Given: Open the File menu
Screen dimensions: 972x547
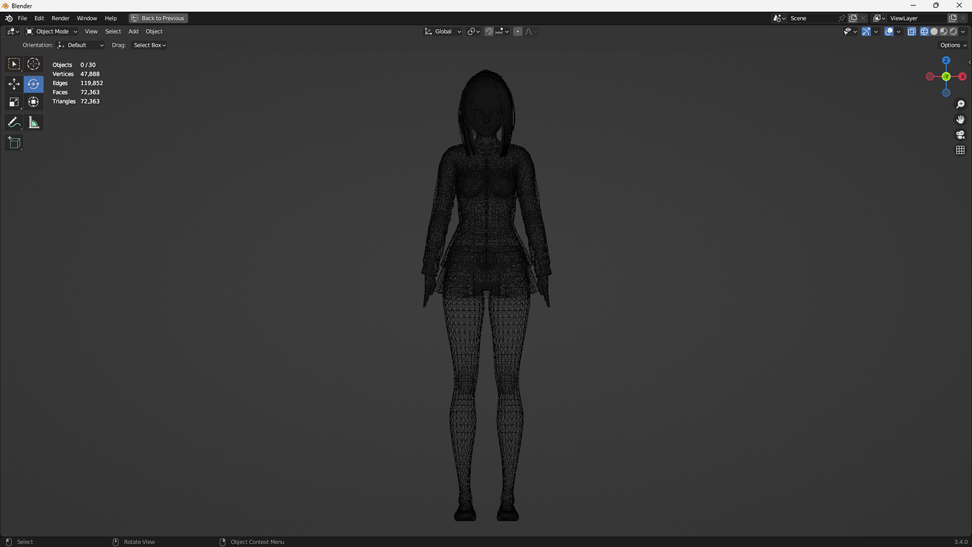Looking at the screenshot, I should 22,18.
